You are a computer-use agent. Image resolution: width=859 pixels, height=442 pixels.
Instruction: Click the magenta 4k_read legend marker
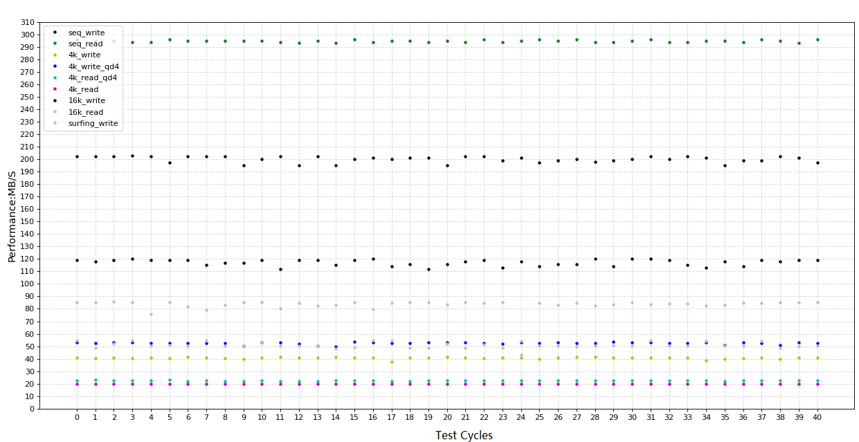click(55, 90)
